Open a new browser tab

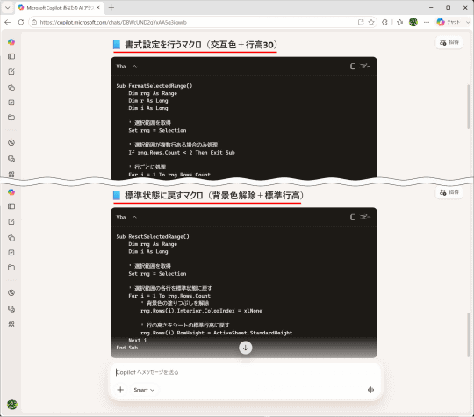click(x=111, y=8)
